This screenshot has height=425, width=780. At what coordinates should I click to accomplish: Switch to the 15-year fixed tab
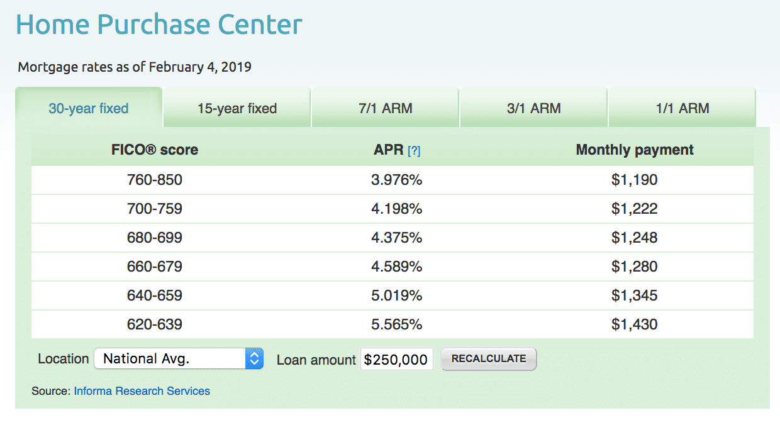tap(237, 108)
